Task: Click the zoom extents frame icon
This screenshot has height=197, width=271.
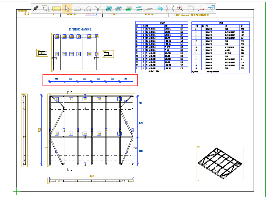Action: click(x=170, y=8)
